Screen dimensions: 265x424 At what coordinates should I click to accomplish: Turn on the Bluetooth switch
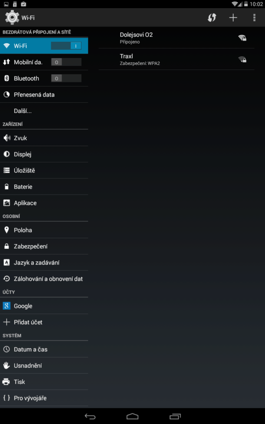(x=66, y=78)
